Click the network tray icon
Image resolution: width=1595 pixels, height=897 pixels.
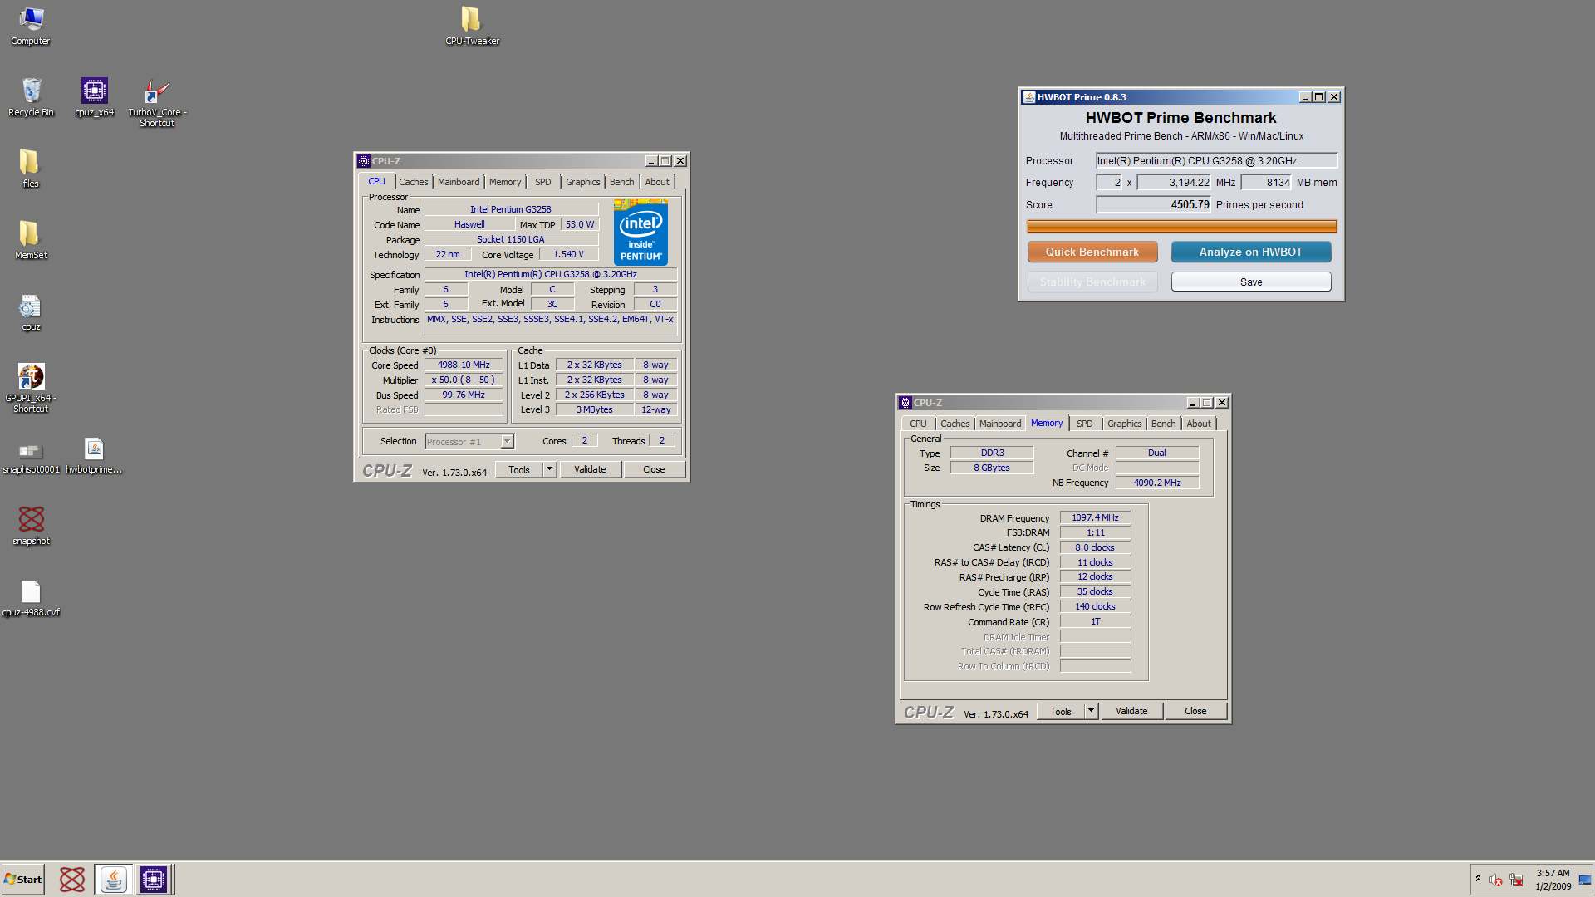[1516, 880]
